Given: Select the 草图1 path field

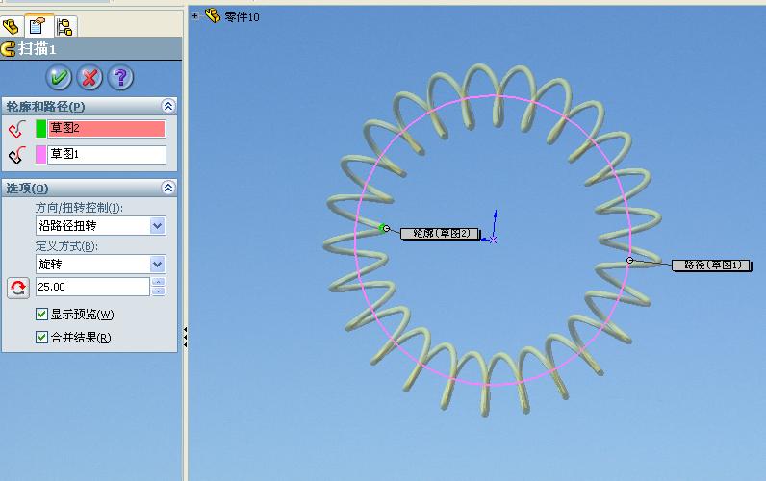Looking at the screenshot, I should (107, 154).
